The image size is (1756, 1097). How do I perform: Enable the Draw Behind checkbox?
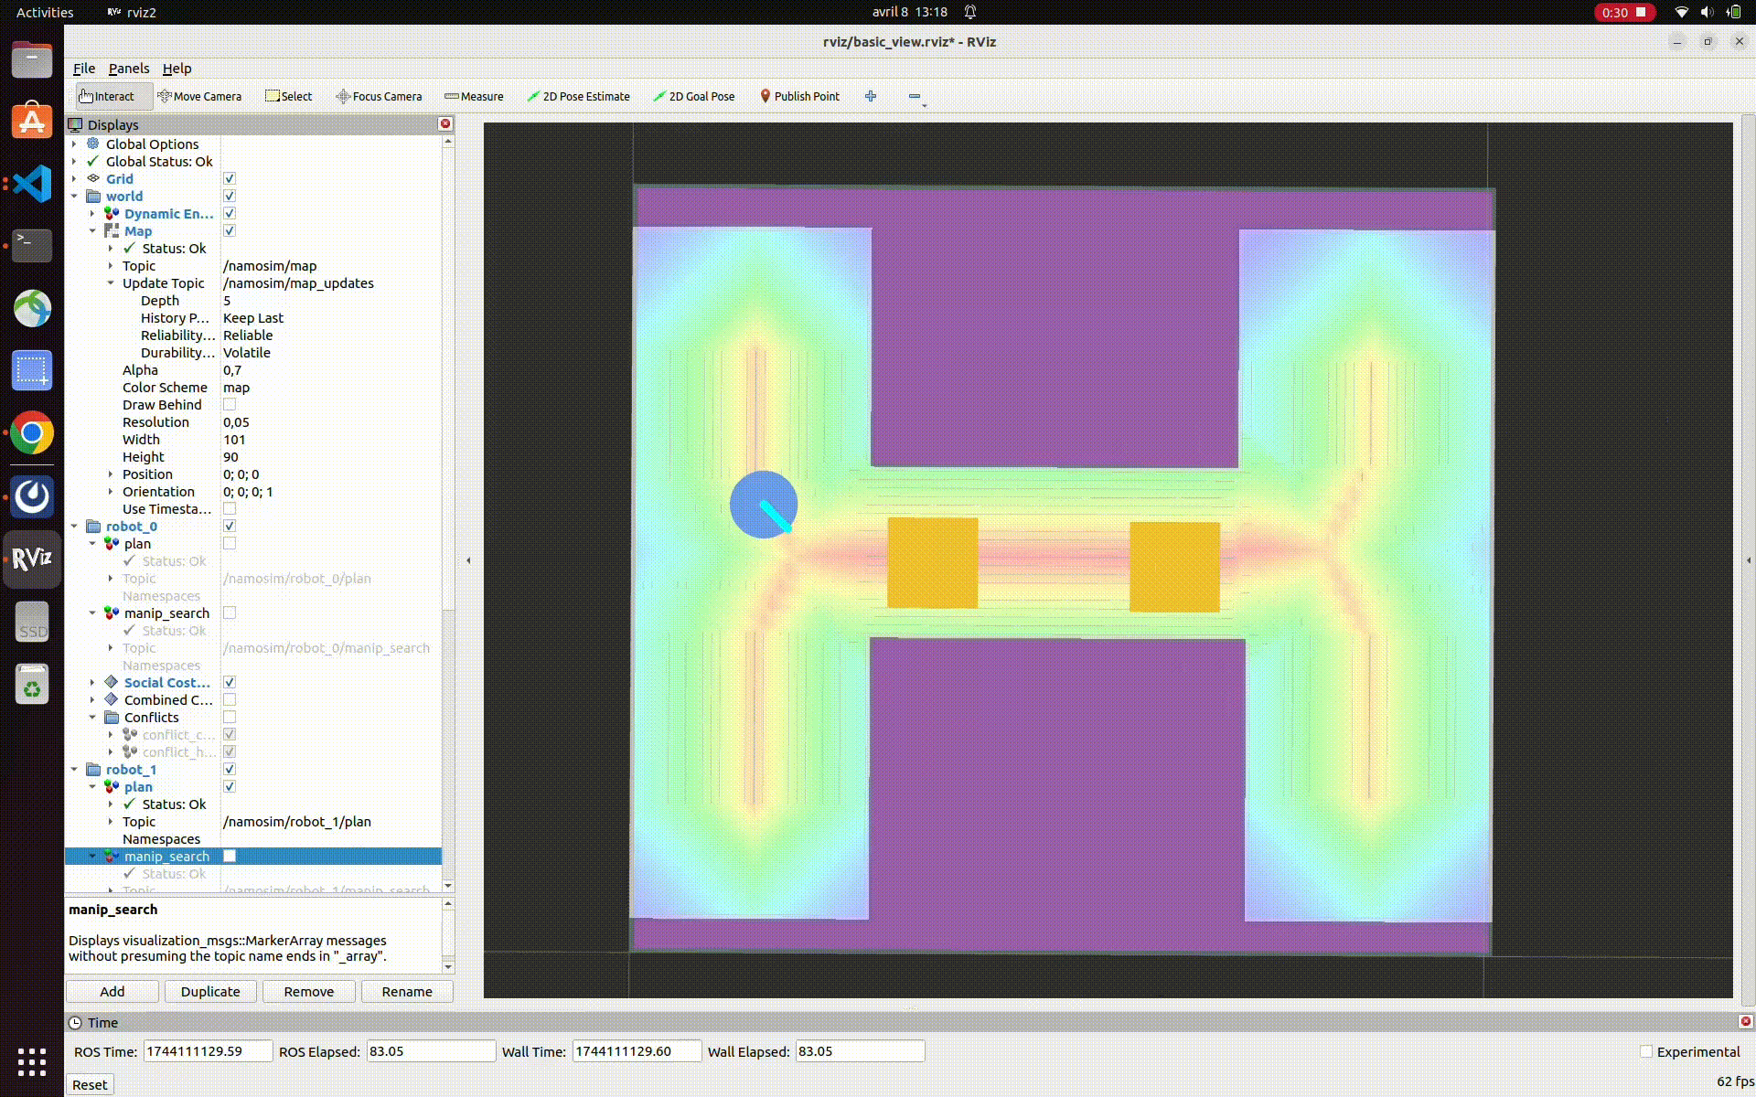click(230, 405)
